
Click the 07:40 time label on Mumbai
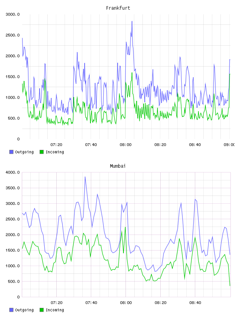click(x=91, y=303)
